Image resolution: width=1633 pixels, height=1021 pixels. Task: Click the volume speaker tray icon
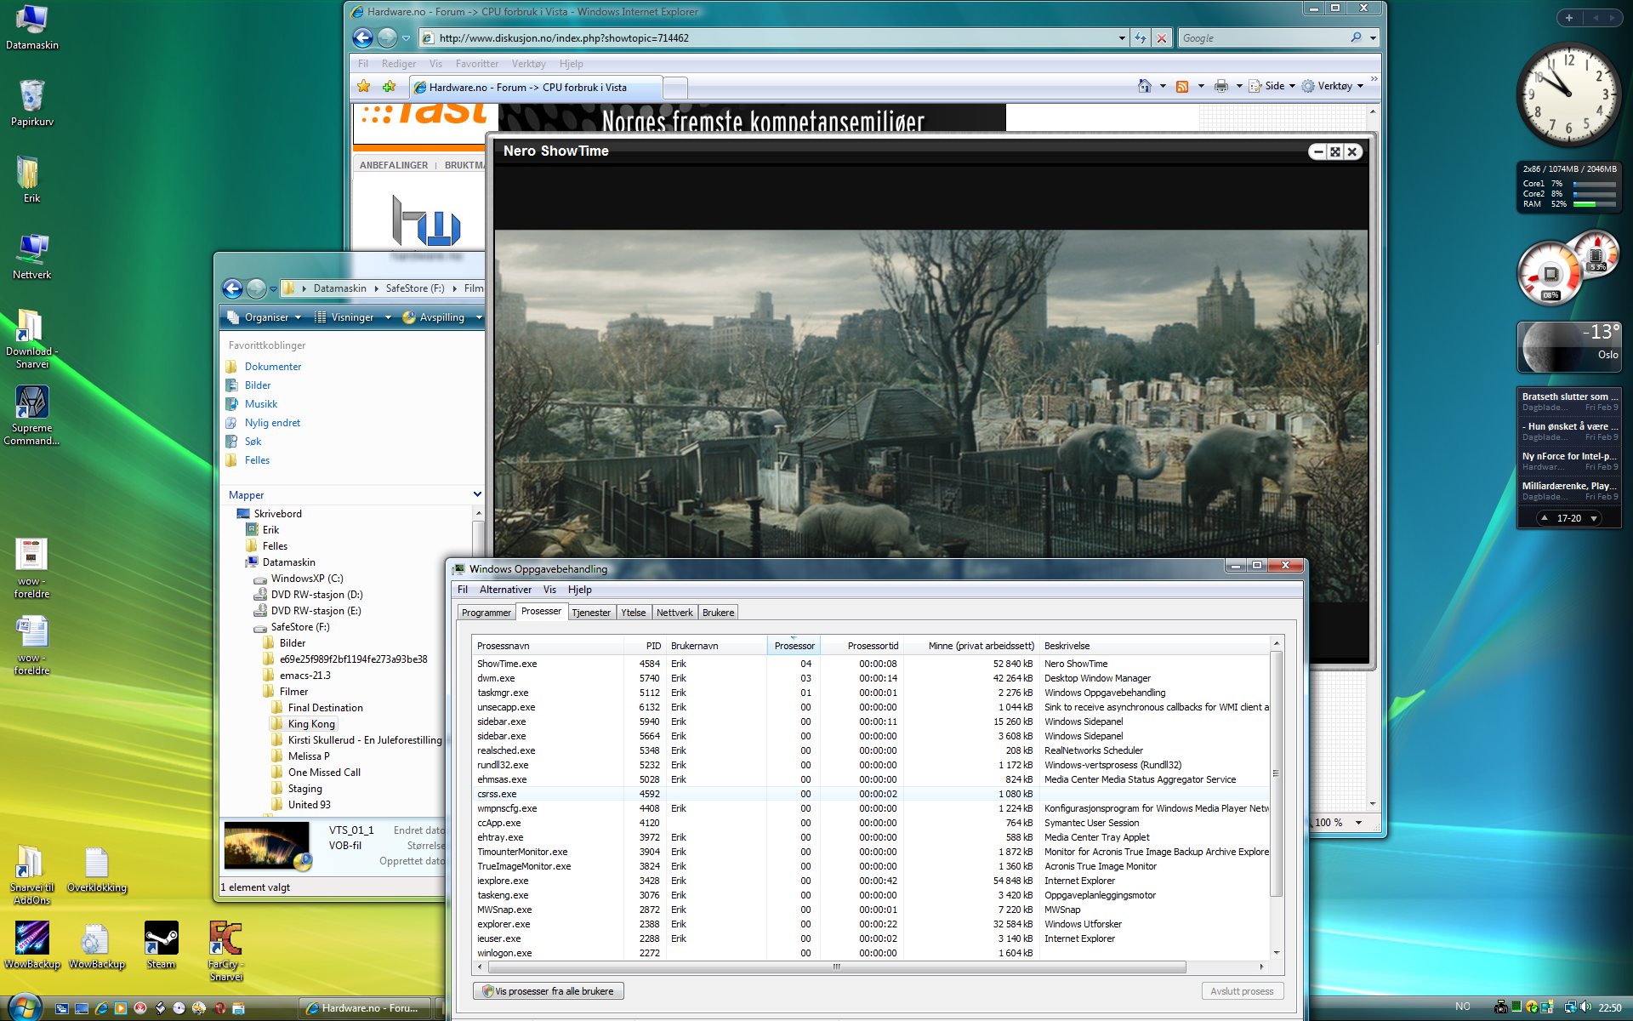(x=1585, y=1007)
